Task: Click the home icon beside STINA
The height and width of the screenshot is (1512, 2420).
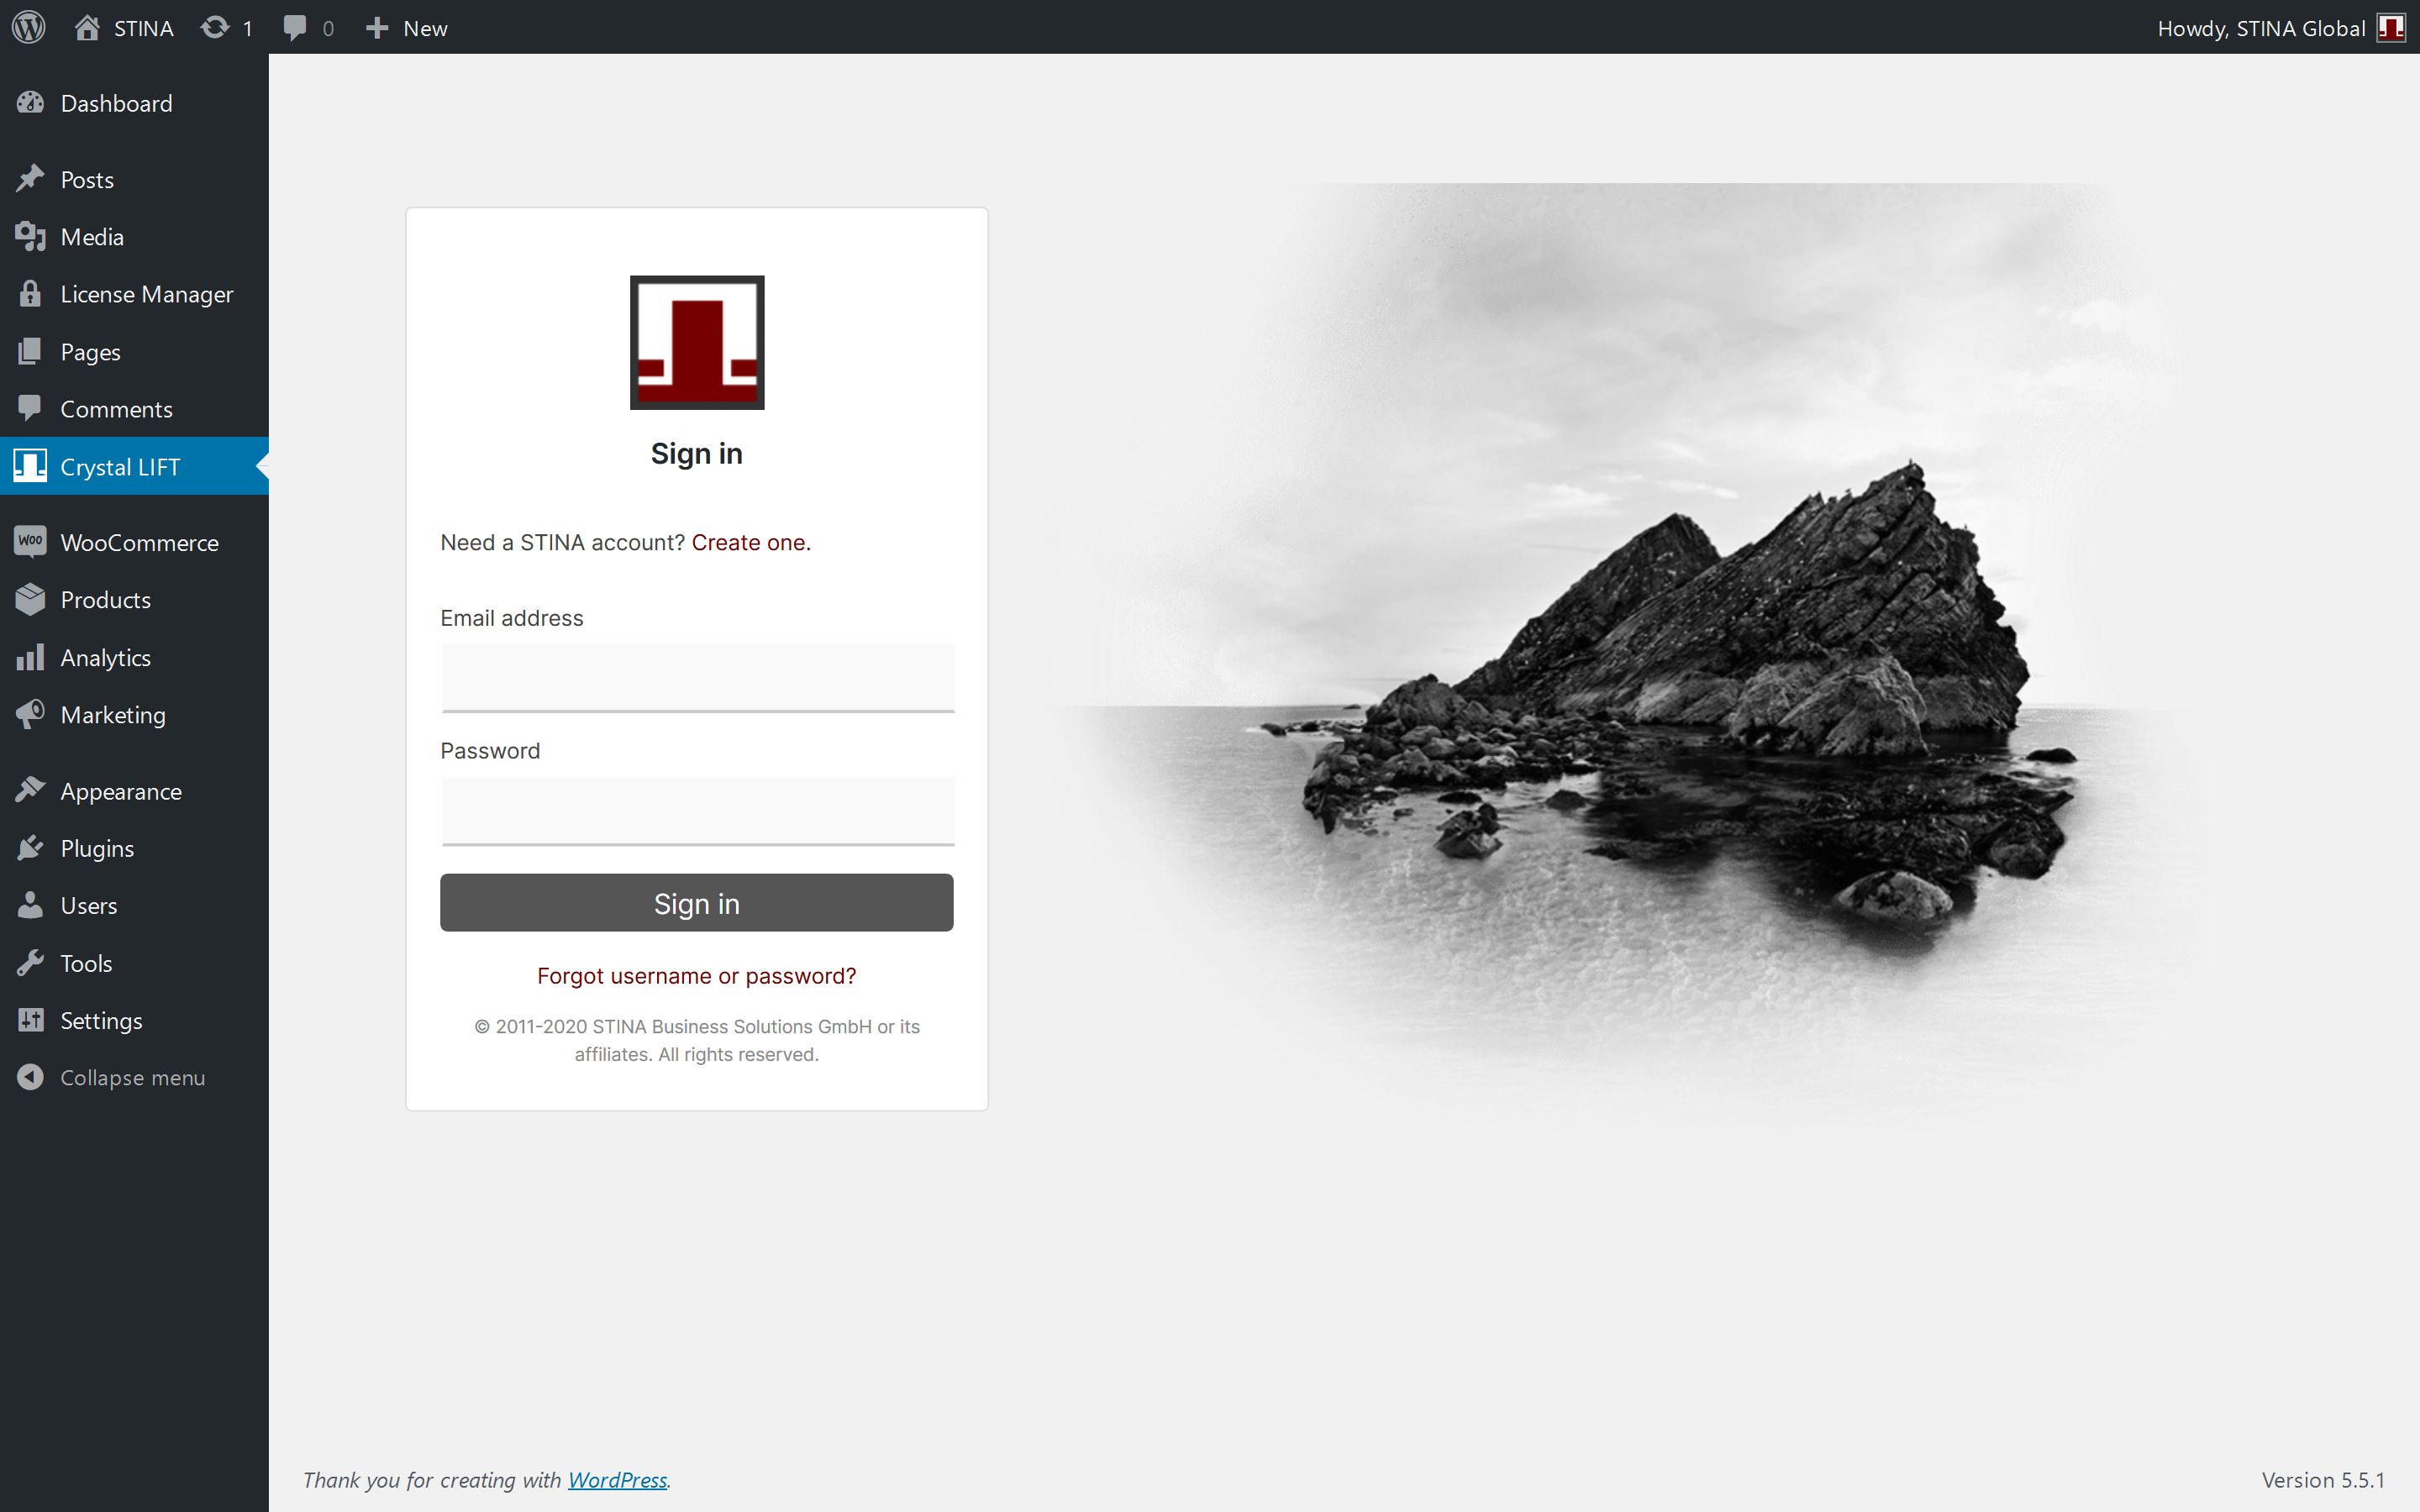Action: pos(87,27)
